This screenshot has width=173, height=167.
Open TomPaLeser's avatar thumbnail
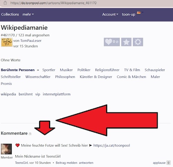point(7,42)
